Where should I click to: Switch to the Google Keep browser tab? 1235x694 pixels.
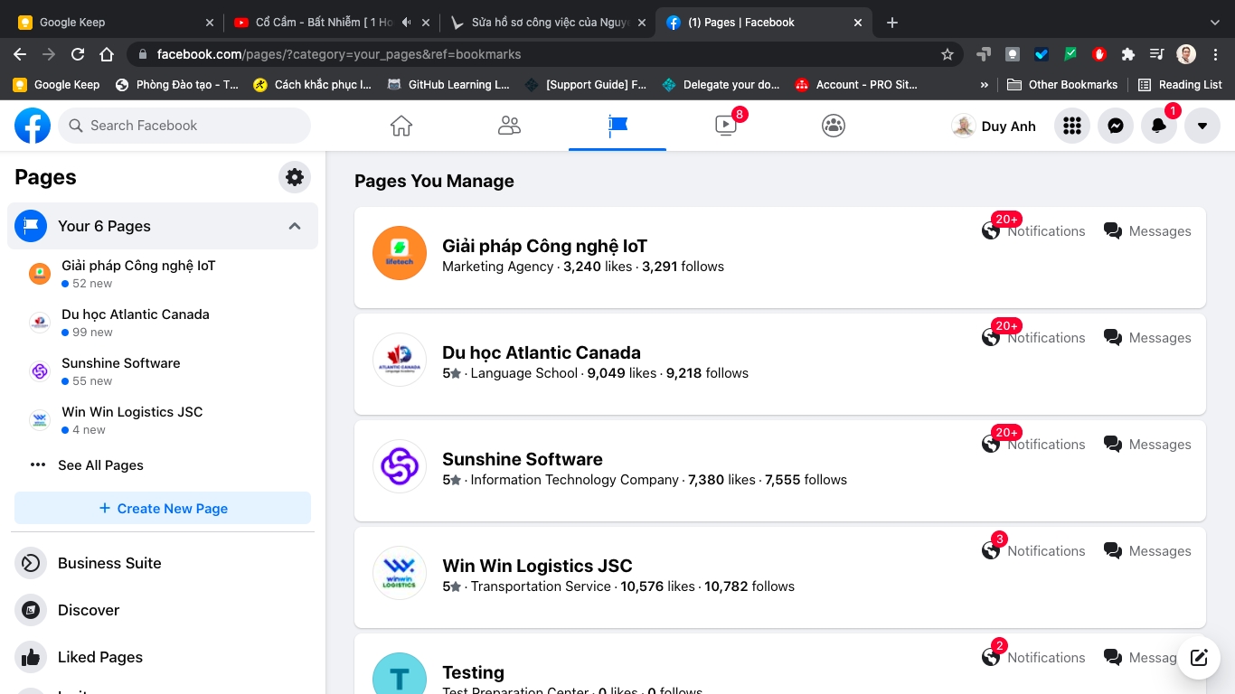tap(116, 23)
